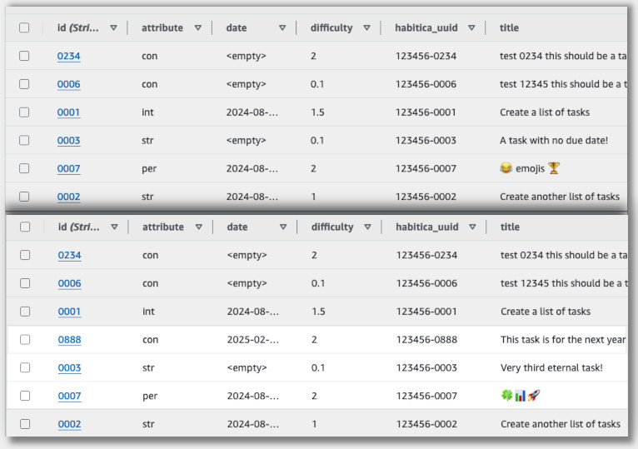
Task: Tick row 0001 checkbox in the top table
Action: coord(24,112)
